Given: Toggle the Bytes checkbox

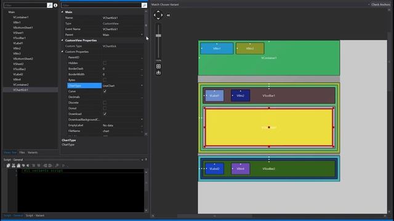Looking at the screenshot, I should point(105,80).
